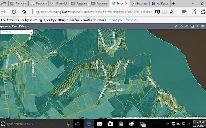The image size is (206, 128).
Task: Launch Google Chrome from taskbar
Action: pos(121,124)
